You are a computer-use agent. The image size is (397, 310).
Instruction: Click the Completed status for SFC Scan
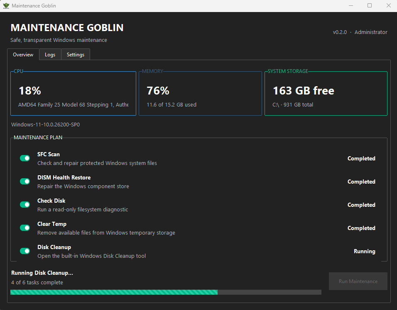tap(361, 159)
